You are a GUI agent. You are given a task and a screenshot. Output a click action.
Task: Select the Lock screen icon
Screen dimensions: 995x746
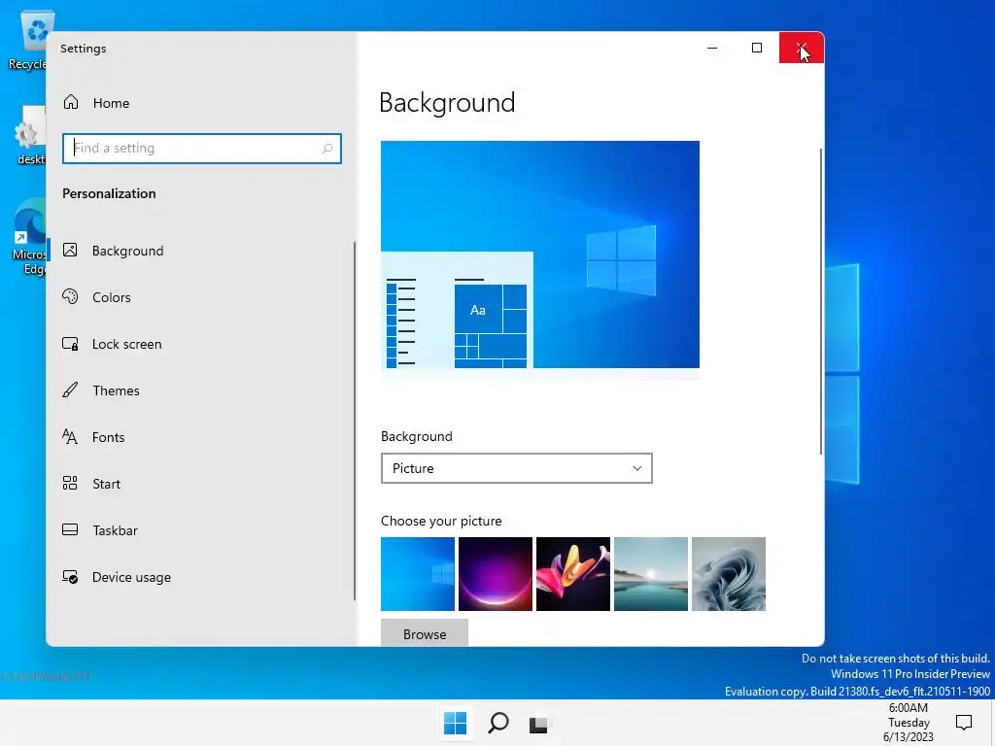pyautogui.click(x=70, y=343)
